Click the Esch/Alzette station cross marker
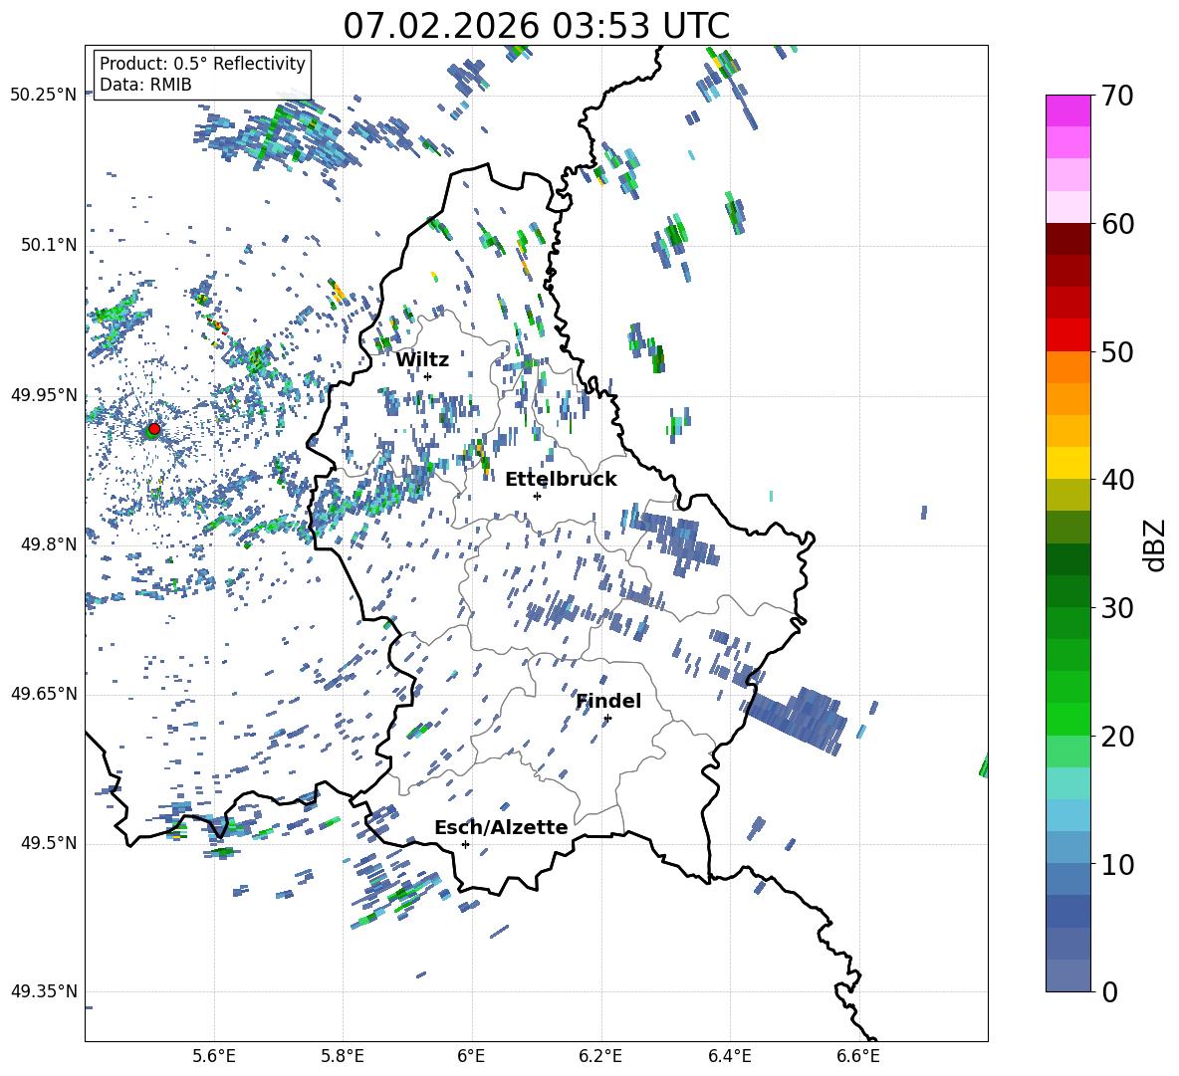1179x1076 pixels. pyautogui.click(x=465, y=844)
